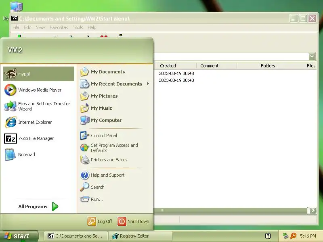The width and height of the screenshot is (323, 242).
Task: Open My Documents folder
Action: [115, 72]
